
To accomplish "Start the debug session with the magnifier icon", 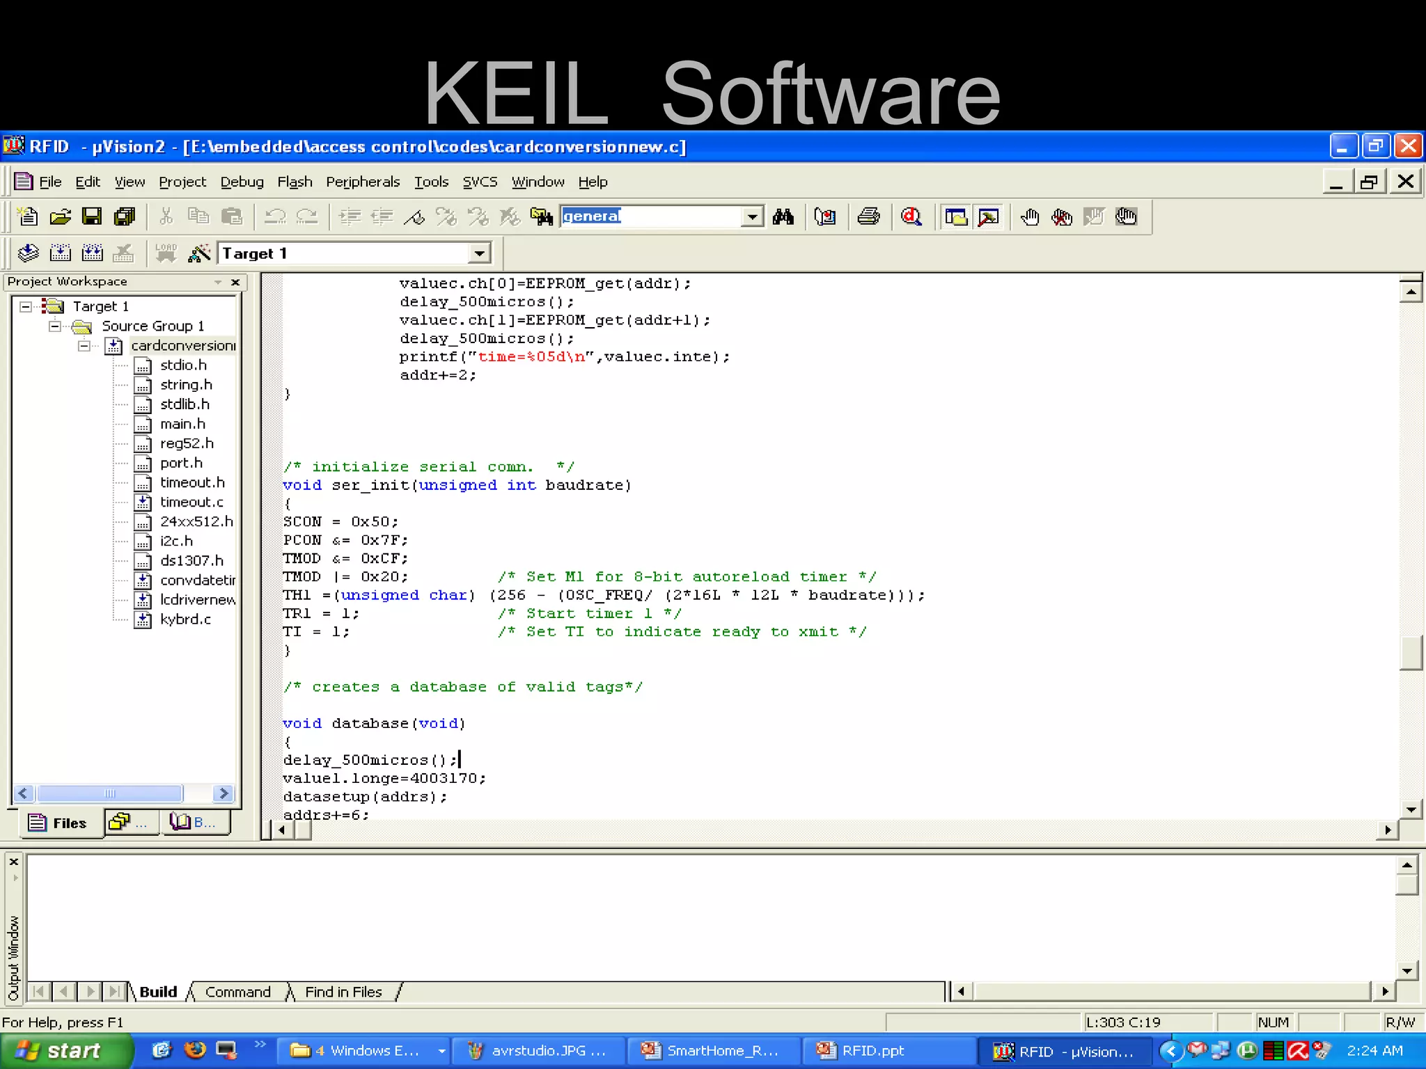I will coord(911,216).
